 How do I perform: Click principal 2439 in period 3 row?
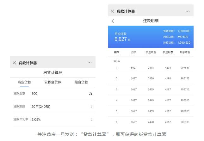(151, 89)
